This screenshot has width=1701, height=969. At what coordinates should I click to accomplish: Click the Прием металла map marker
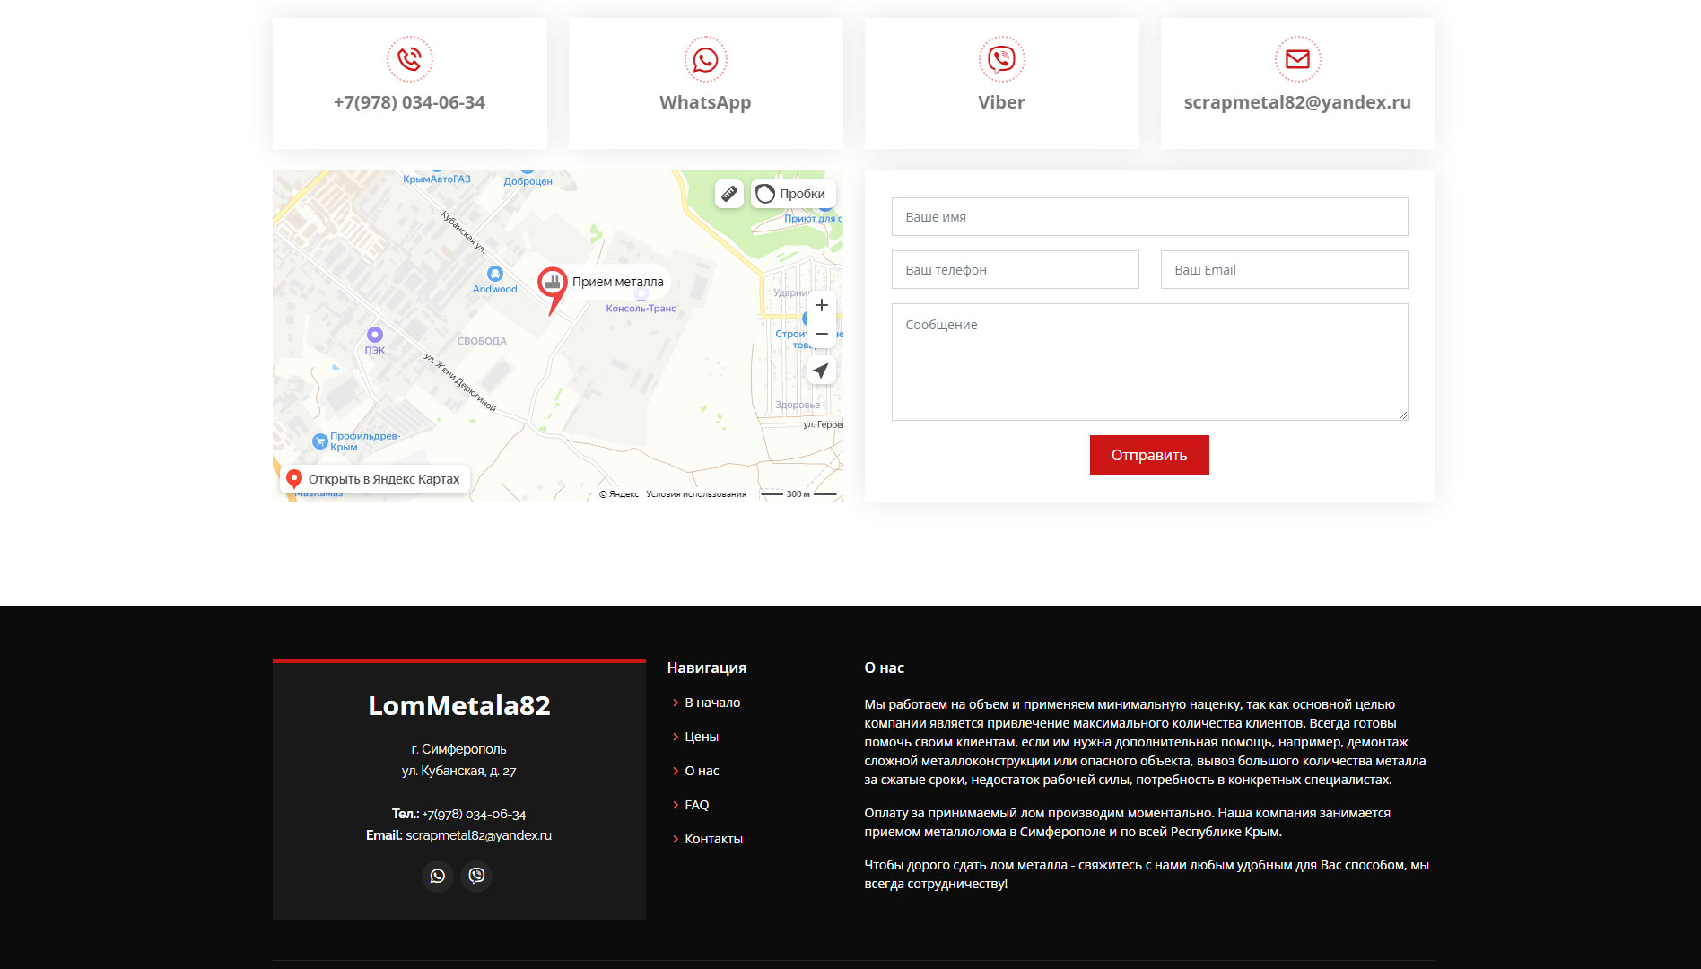coord(553,285)
